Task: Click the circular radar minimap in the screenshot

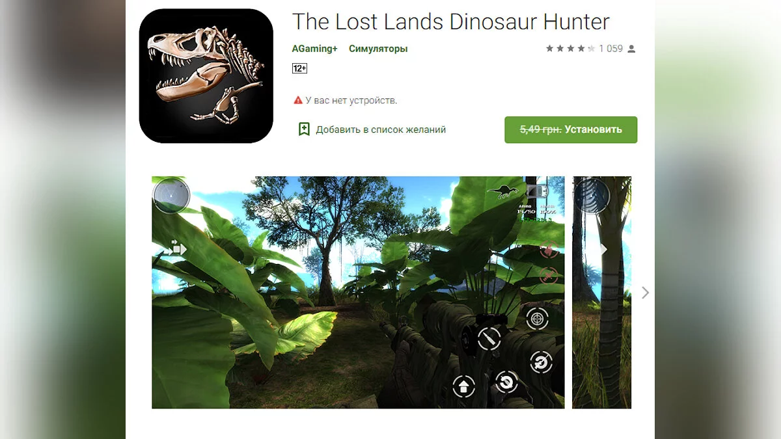Action: click(x=171, y=195)
